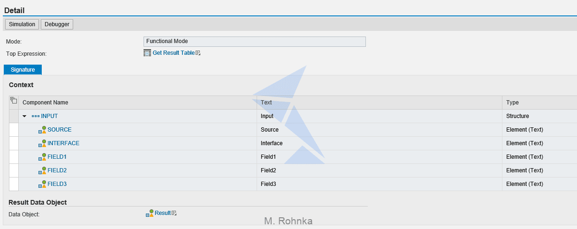Click the Mode field showing Functional Mode
Image resolution: width=577 pixels, height=229 pixels.
click(254, 41)
